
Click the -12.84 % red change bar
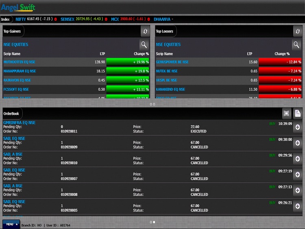tap(280, 62)
